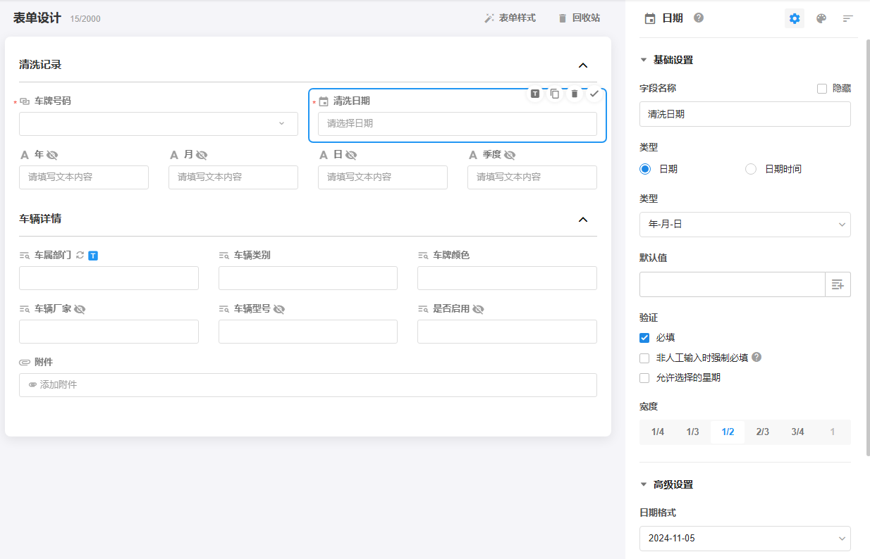Open the 年-月-日 type dropdown
Viewport: 870px width, 559px height.
coord(745,225)
